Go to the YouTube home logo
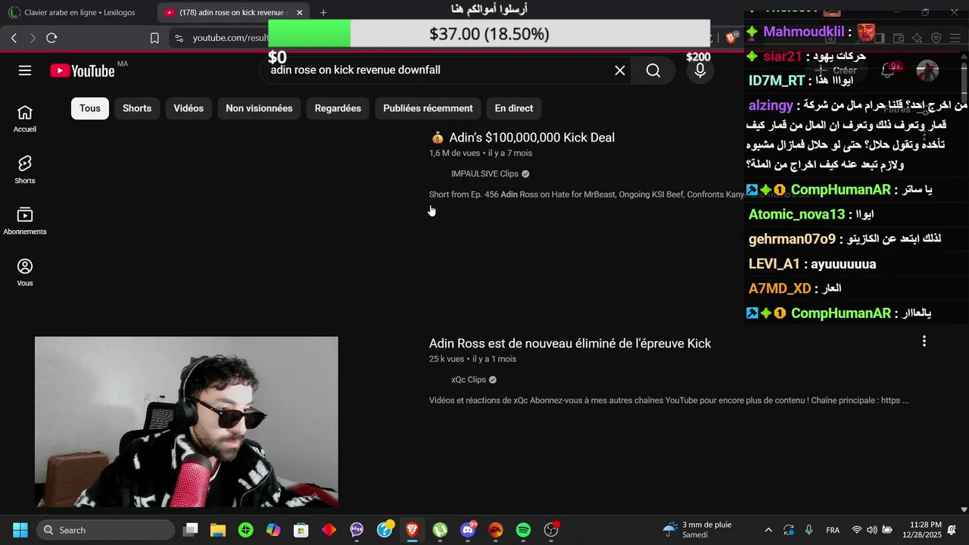 point(83,70)
